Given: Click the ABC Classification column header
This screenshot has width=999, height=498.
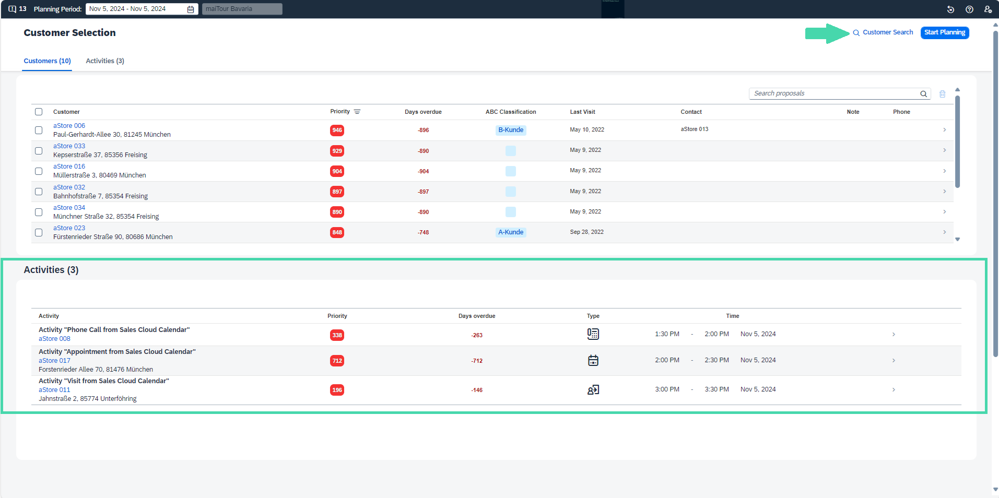Looking at the screenshot, I should click(x=511, y=112).
